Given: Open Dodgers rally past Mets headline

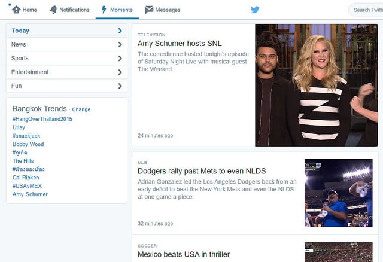Looking at the screenshot, I should click(x=202, y=171).
